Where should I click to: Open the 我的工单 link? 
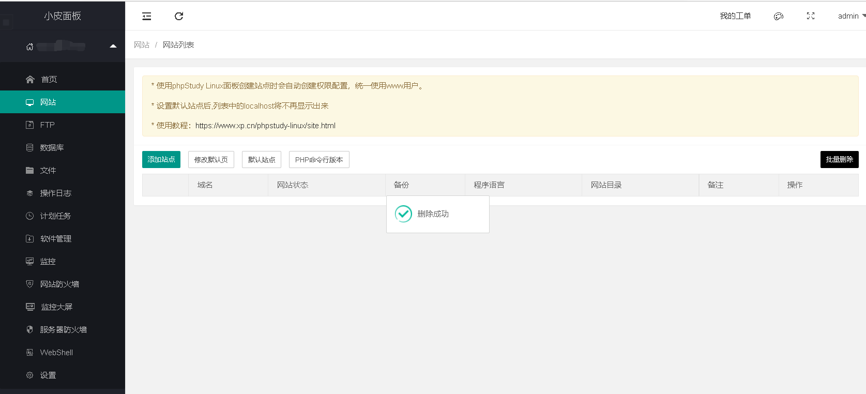click(x=735, y=16)
